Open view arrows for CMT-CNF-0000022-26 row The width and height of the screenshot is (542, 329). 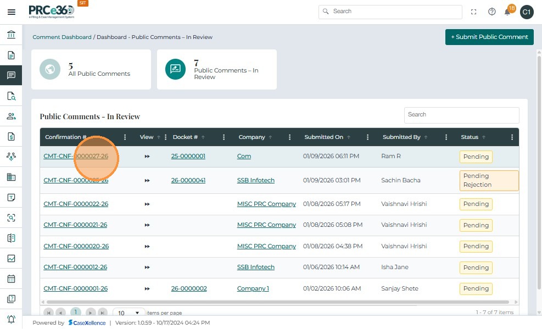click(147, 204)
